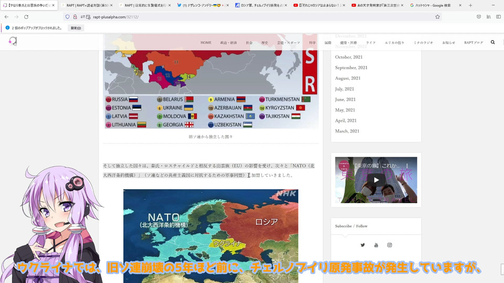Go back with the browser back arrow

(x=6, y=17)
